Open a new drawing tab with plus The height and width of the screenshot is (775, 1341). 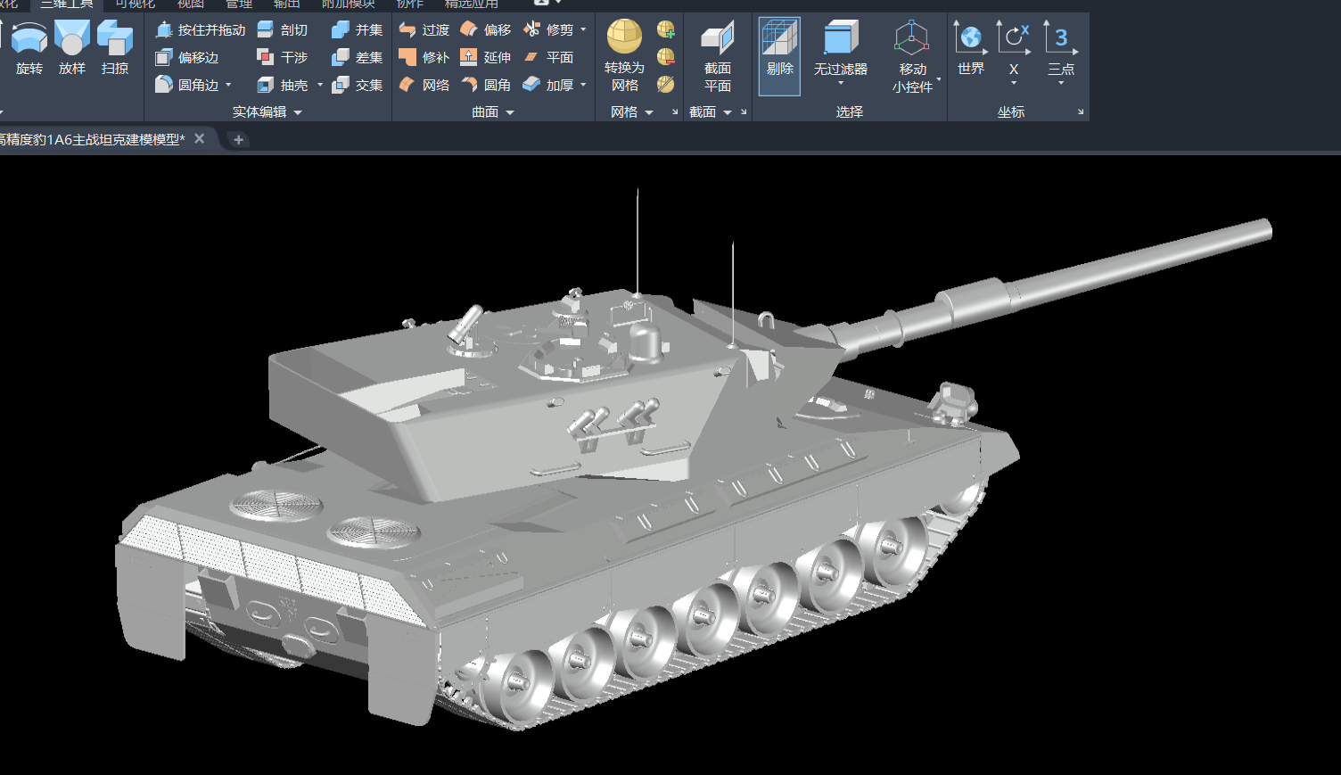tap(238, 140)
